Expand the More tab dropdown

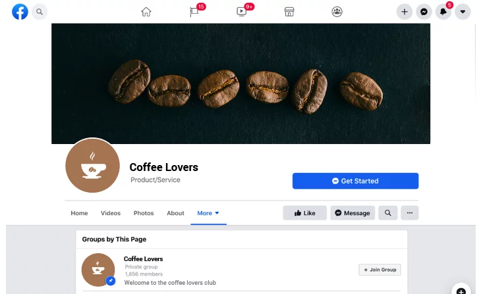[208, 213]
